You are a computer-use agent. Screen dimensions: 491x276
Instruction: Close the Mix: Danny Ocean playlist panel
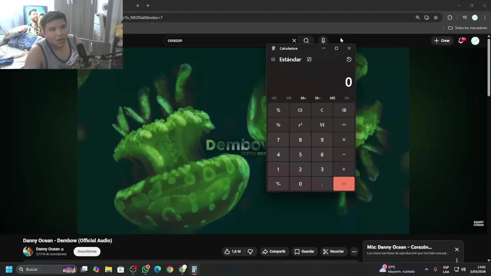point(456,250)
